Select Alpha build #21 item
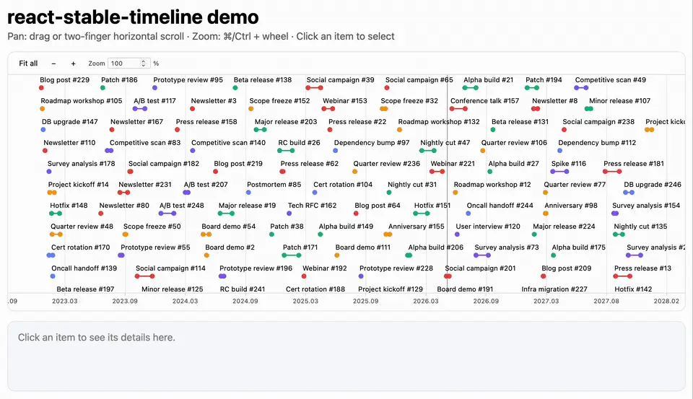This screenshot has width=693, height=399. click(x=489, y=80)
